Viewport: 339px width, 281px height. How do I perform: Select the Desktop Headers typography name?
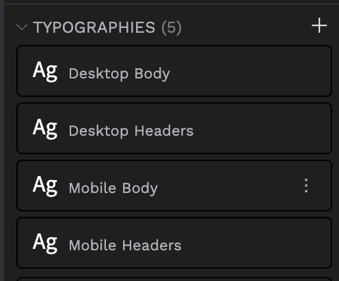131,131
